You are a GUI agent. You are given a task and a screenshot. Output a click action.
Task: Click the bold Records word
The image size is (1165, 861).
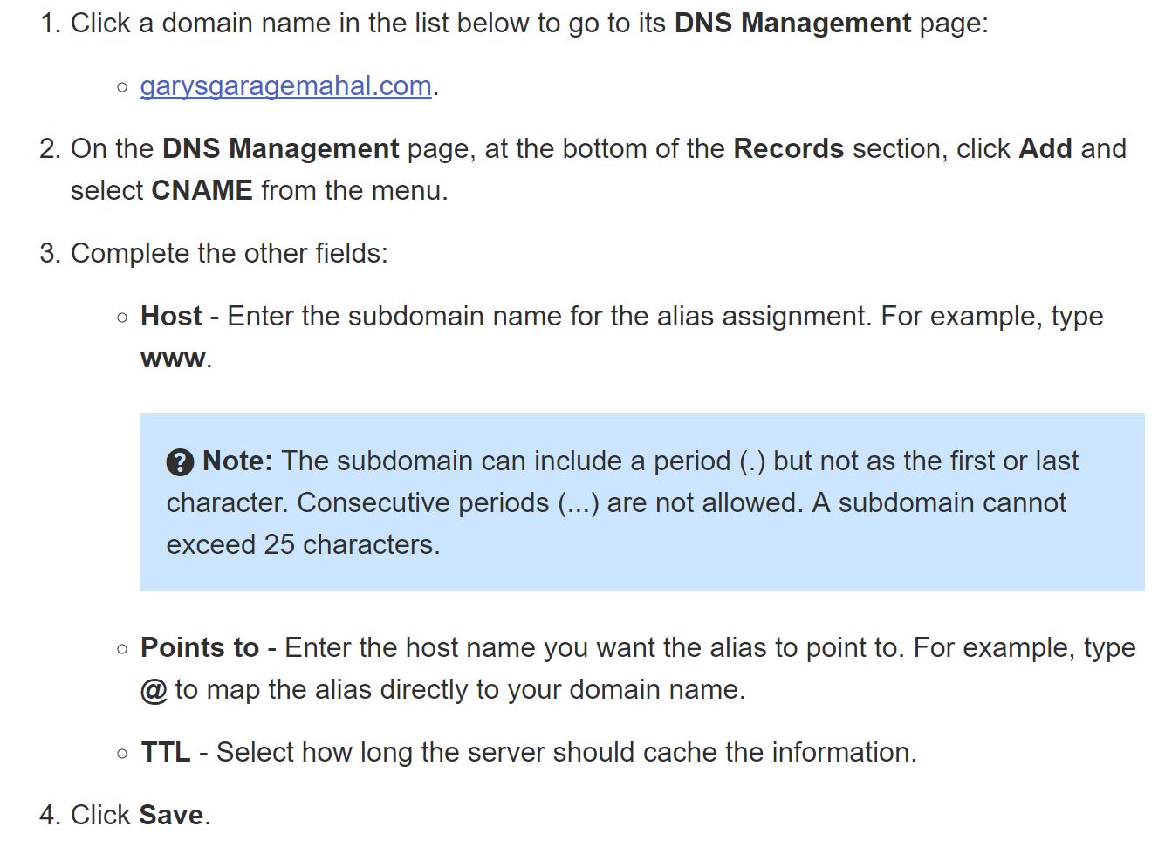pos(788,148)
